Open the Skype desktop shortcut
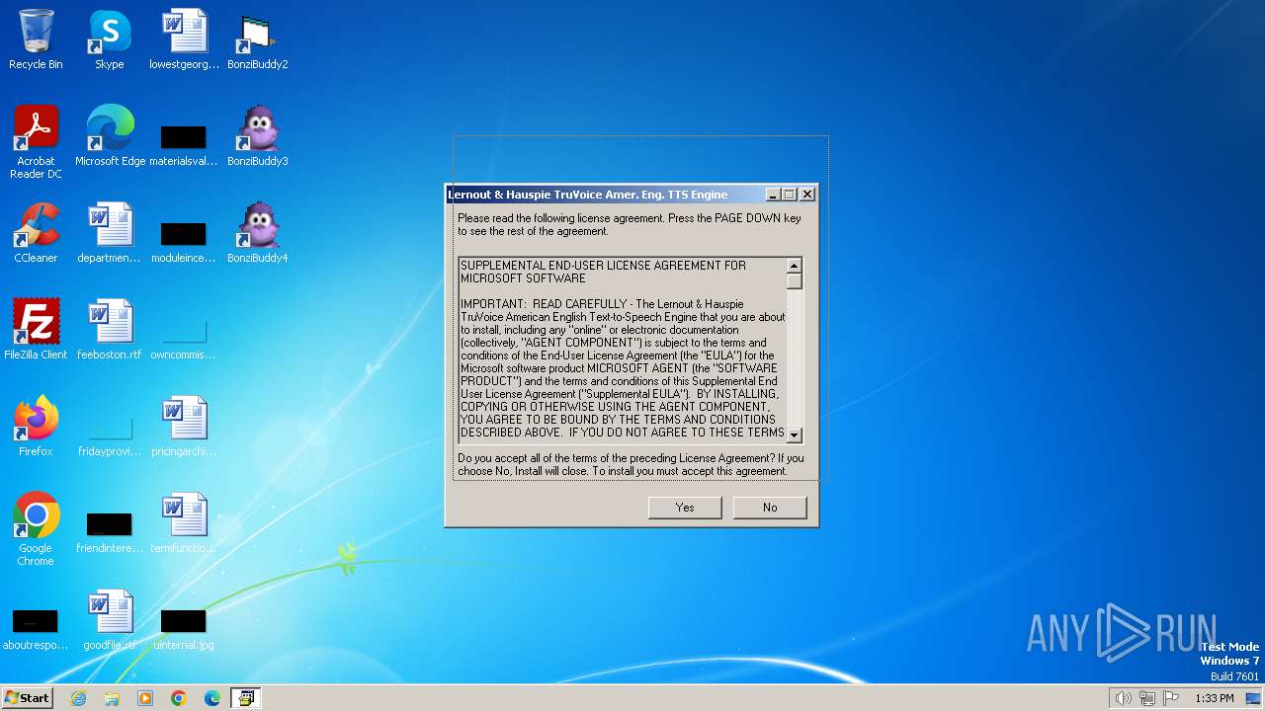This screenshot has width=1265, height=711. point(110,39)
